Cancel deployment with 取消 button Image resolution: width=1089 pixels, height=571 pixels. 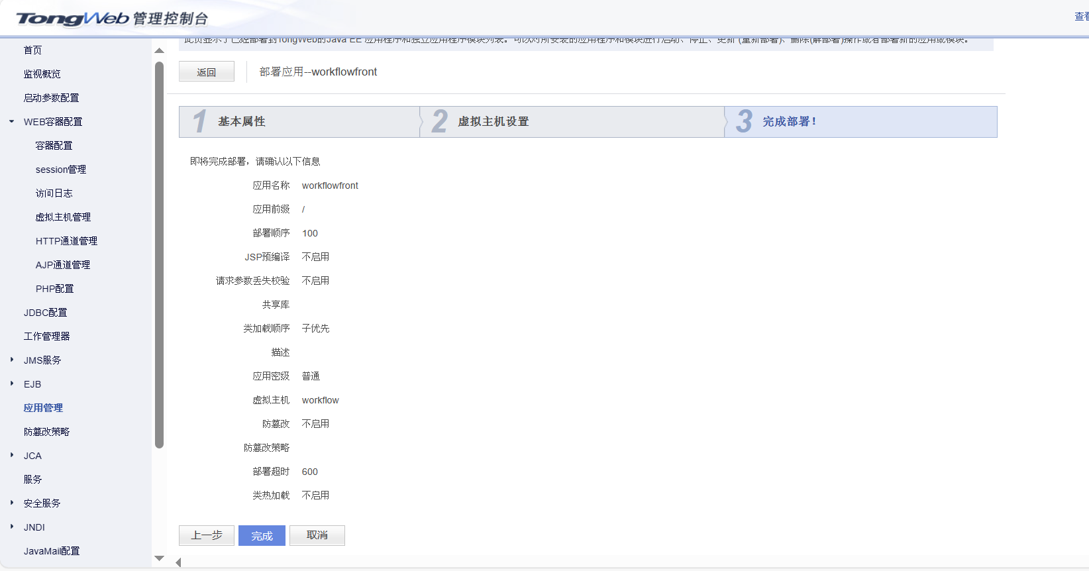coord(317,535)
